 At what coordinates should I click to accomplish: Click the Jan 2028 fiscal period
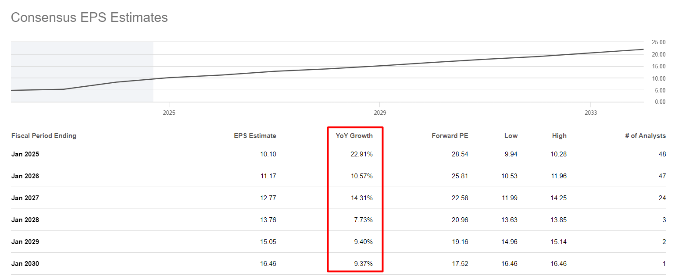point(25,220)
